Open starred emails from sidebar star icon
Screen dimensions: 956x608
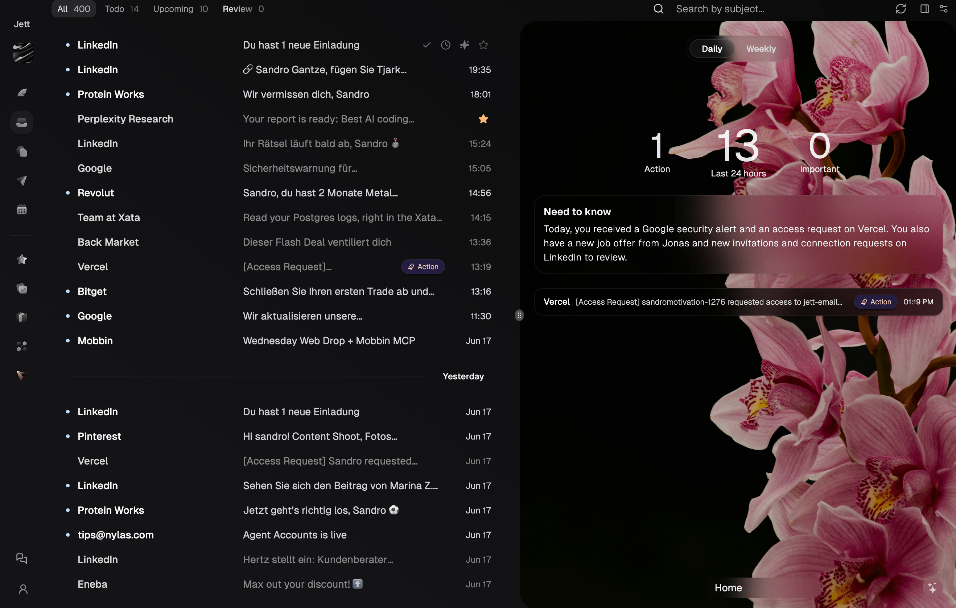22,259
